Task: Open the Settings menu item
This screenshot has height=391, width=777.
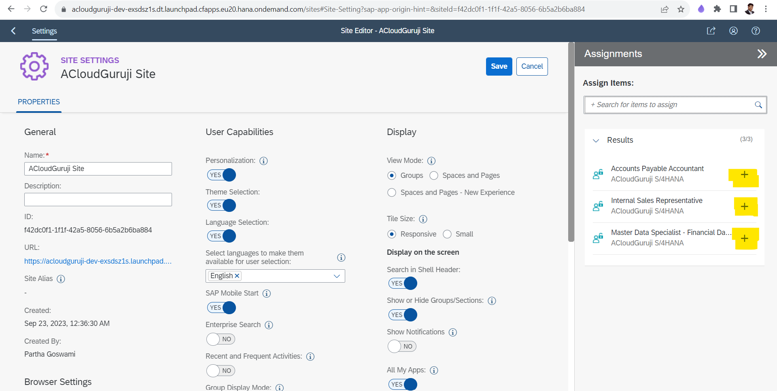Action: tap(45, 31)
